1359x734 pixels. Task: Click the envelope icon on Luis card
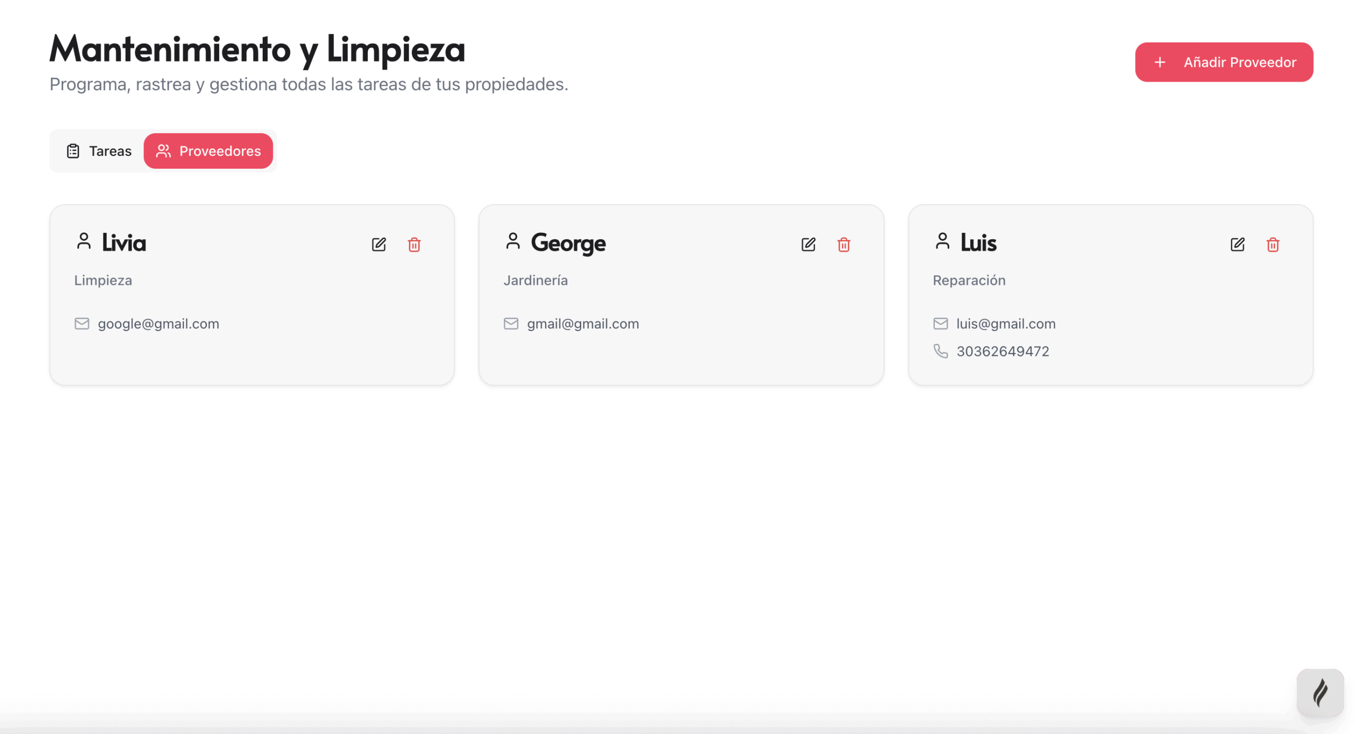tap(940, 324)
